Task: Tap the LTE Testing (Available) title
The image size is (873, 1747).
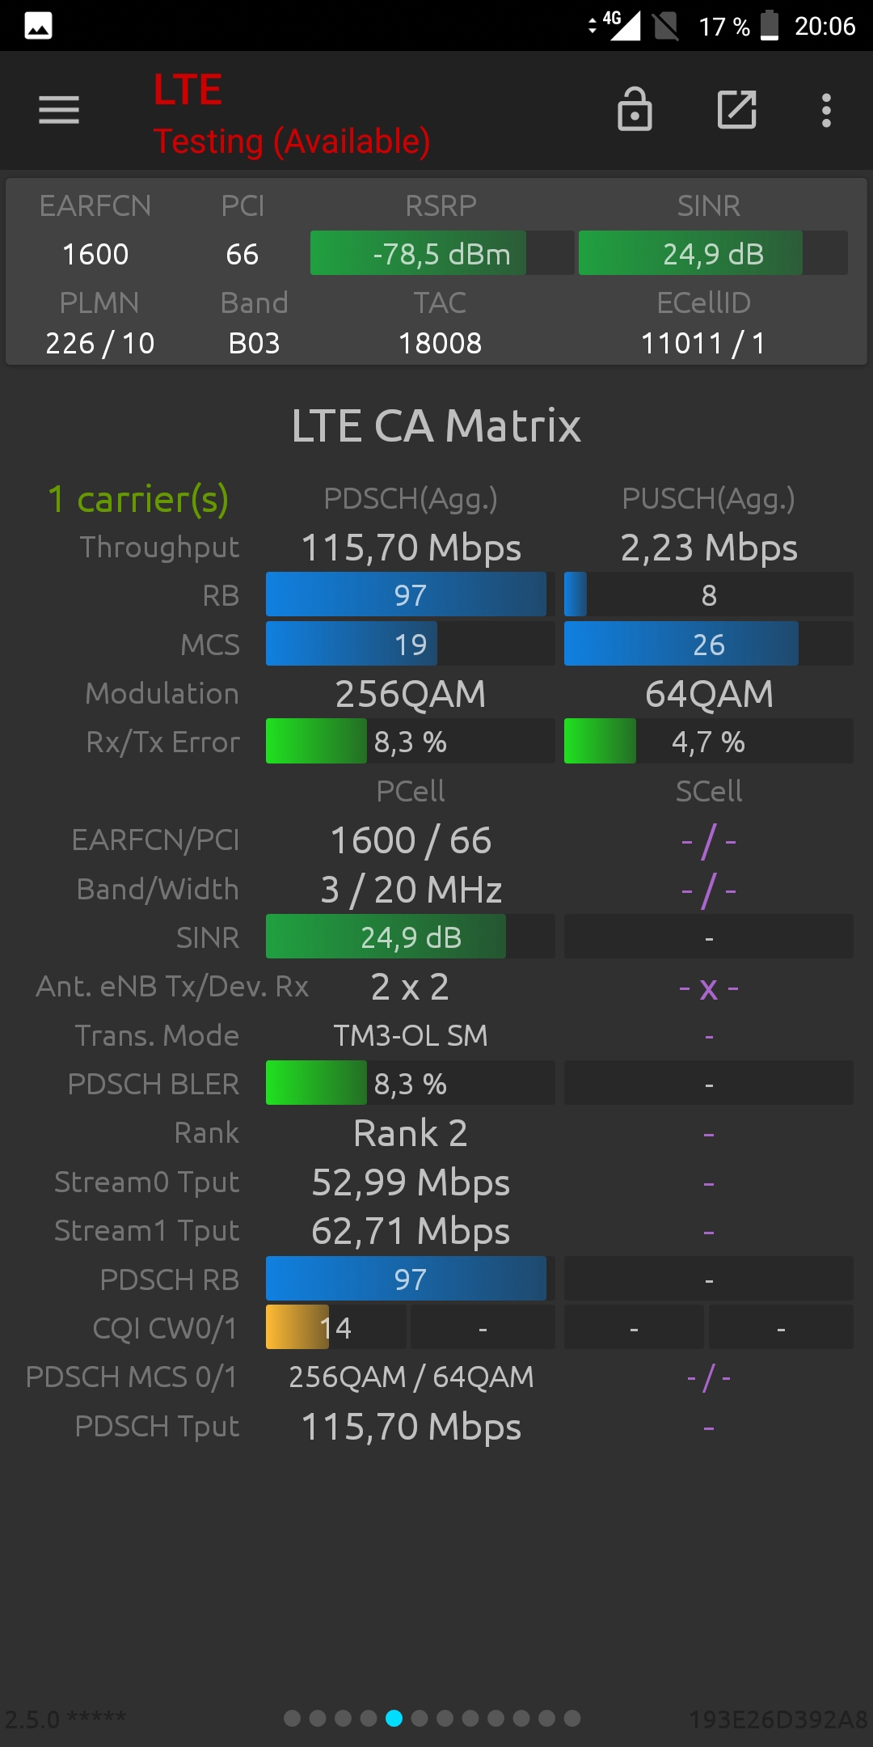Action: pyautogui.click(x=292, y=114)
